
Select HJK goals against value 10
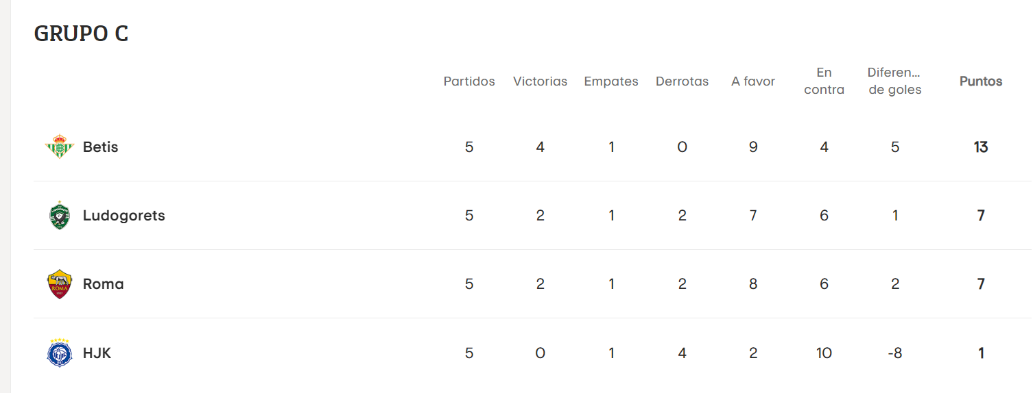pos(824,353)
